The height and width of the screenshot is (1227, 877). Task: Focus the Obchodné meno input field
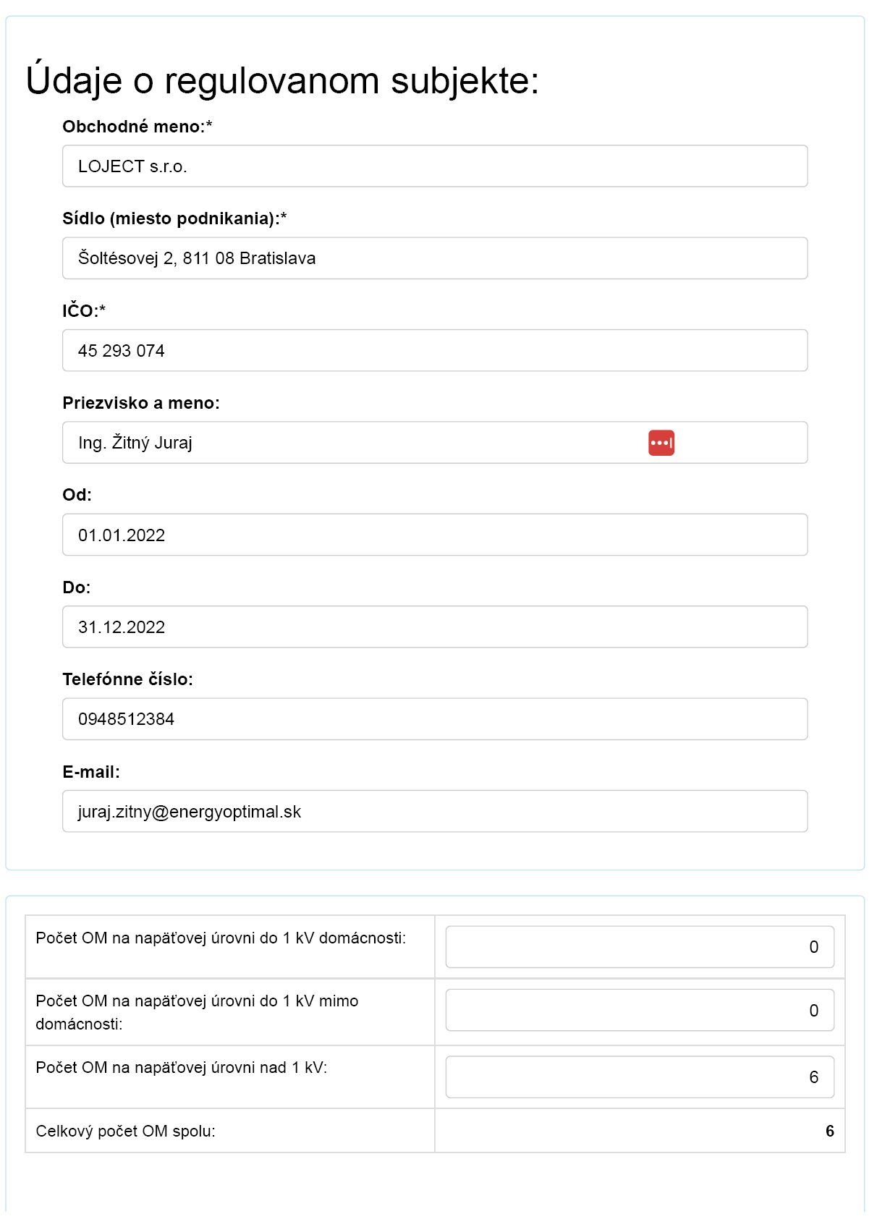pyautogui.click(x=435, y=166)
